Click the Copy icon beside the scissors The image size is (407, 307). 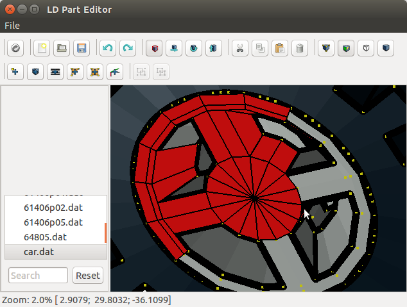coord(259,48)
